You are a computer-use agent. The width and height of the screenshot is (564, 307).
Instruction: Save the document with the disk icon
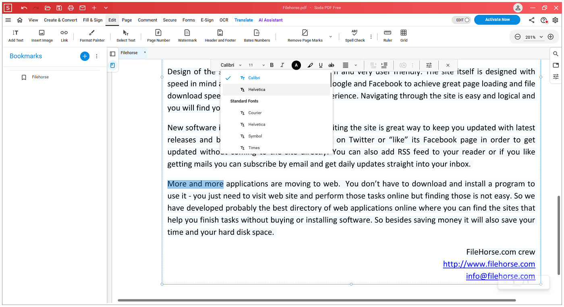pyautogui.click(x=59, y=8)
